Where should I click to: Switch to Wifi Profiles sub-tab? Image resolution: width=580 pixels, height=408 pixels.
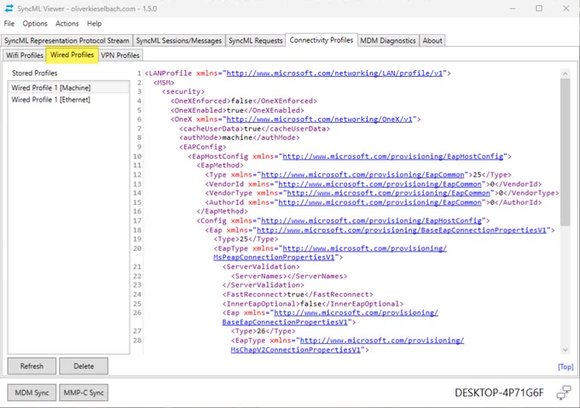pyautogui.click(x=25, y=55)
